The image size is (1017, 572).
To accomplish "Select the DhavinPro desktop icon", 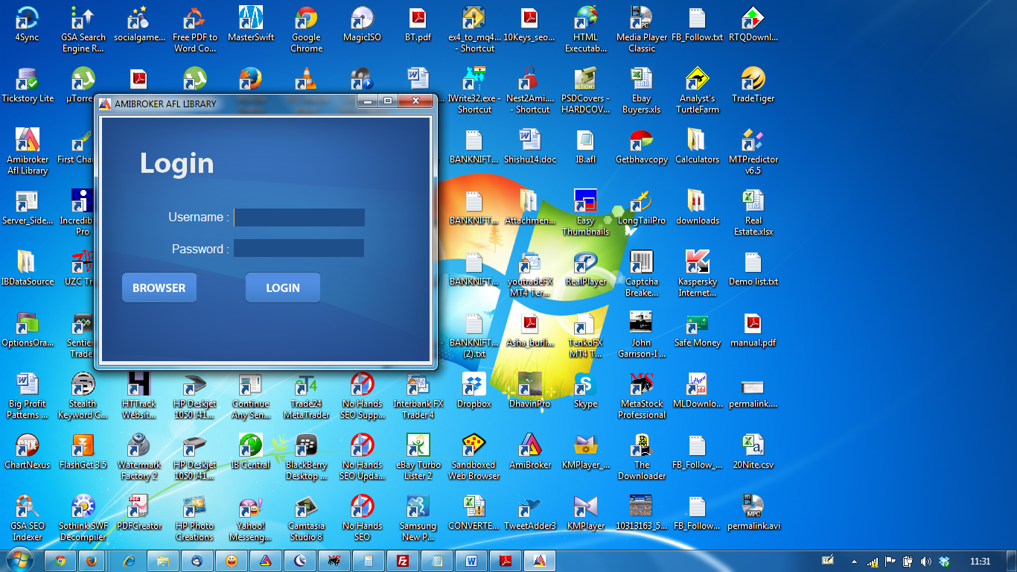I will tap(530, 390).
